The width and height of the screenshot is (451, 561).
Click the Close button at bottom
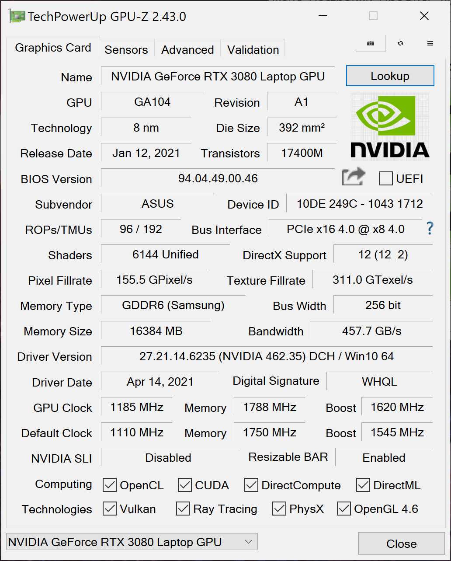(402, 544)
